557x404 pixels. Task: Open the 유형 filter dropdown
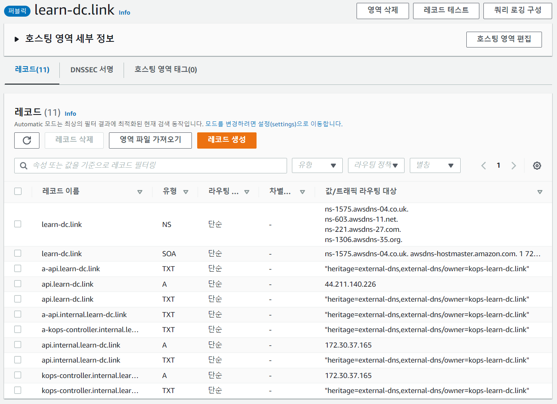point(317,166)
